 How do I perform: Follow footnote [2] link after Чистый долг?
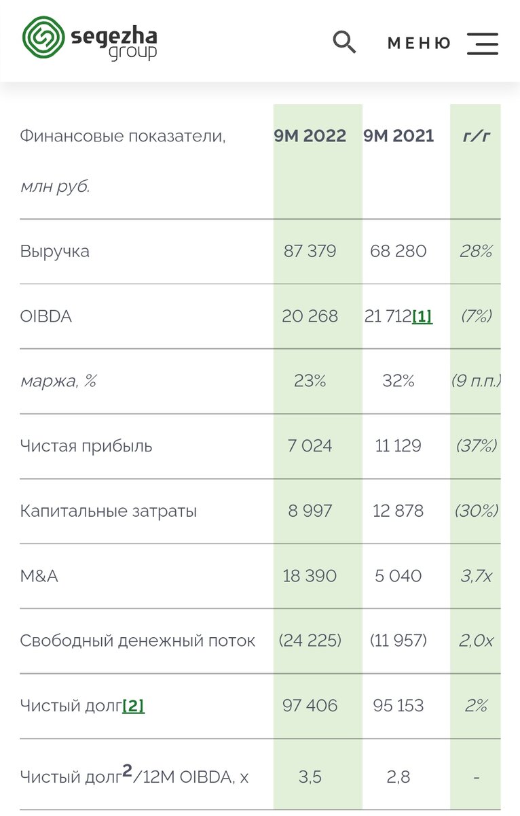(133, 706)
